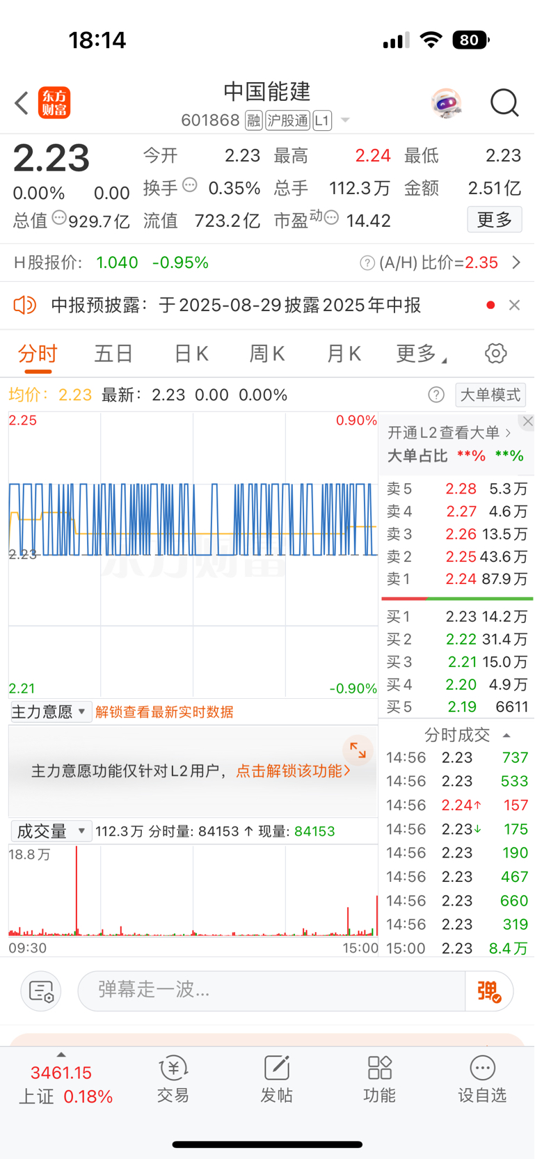
Task: Open chart settings gear icon
Action: click(x=496, y=353)
